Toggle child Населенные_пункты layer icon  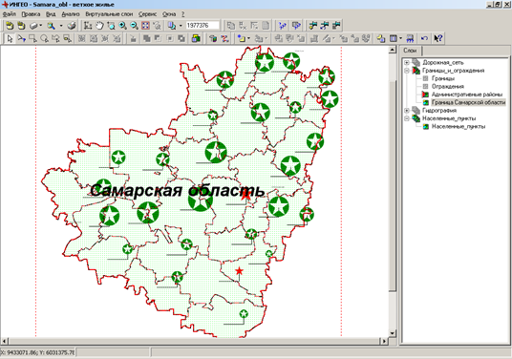[425, 126]
